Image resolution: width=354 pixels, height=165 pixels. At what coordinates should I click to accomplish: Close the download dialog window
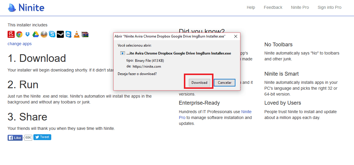235,36
